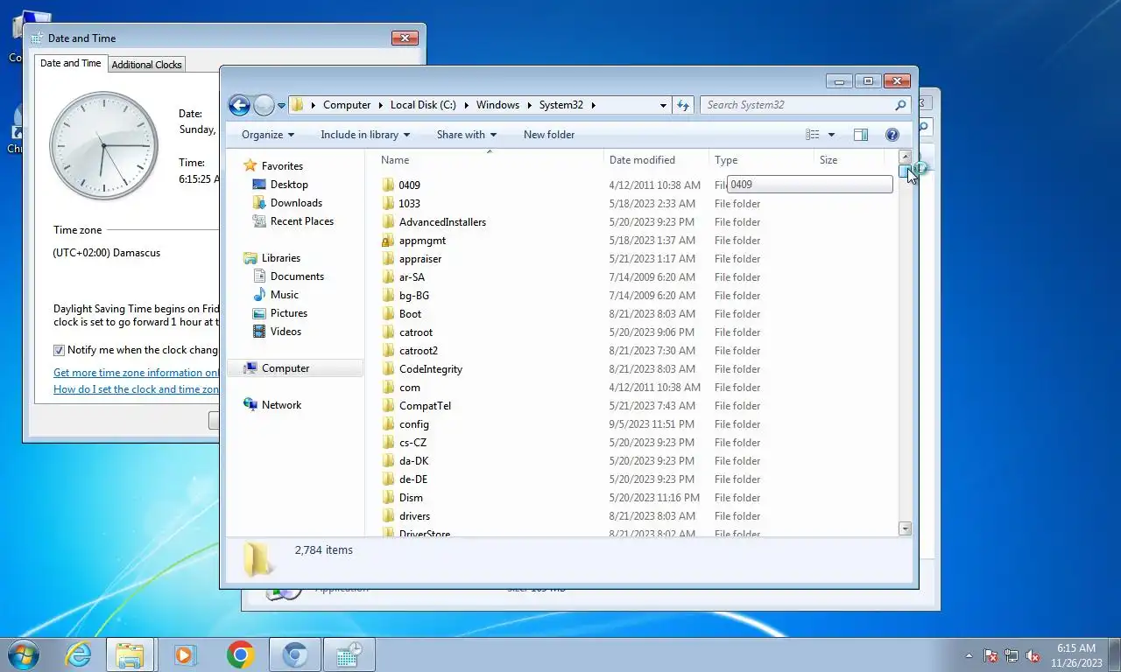Click the Change your view icon
This screenshot has height=672, width=1121.
pyautogui.click(x=813, y=135)
